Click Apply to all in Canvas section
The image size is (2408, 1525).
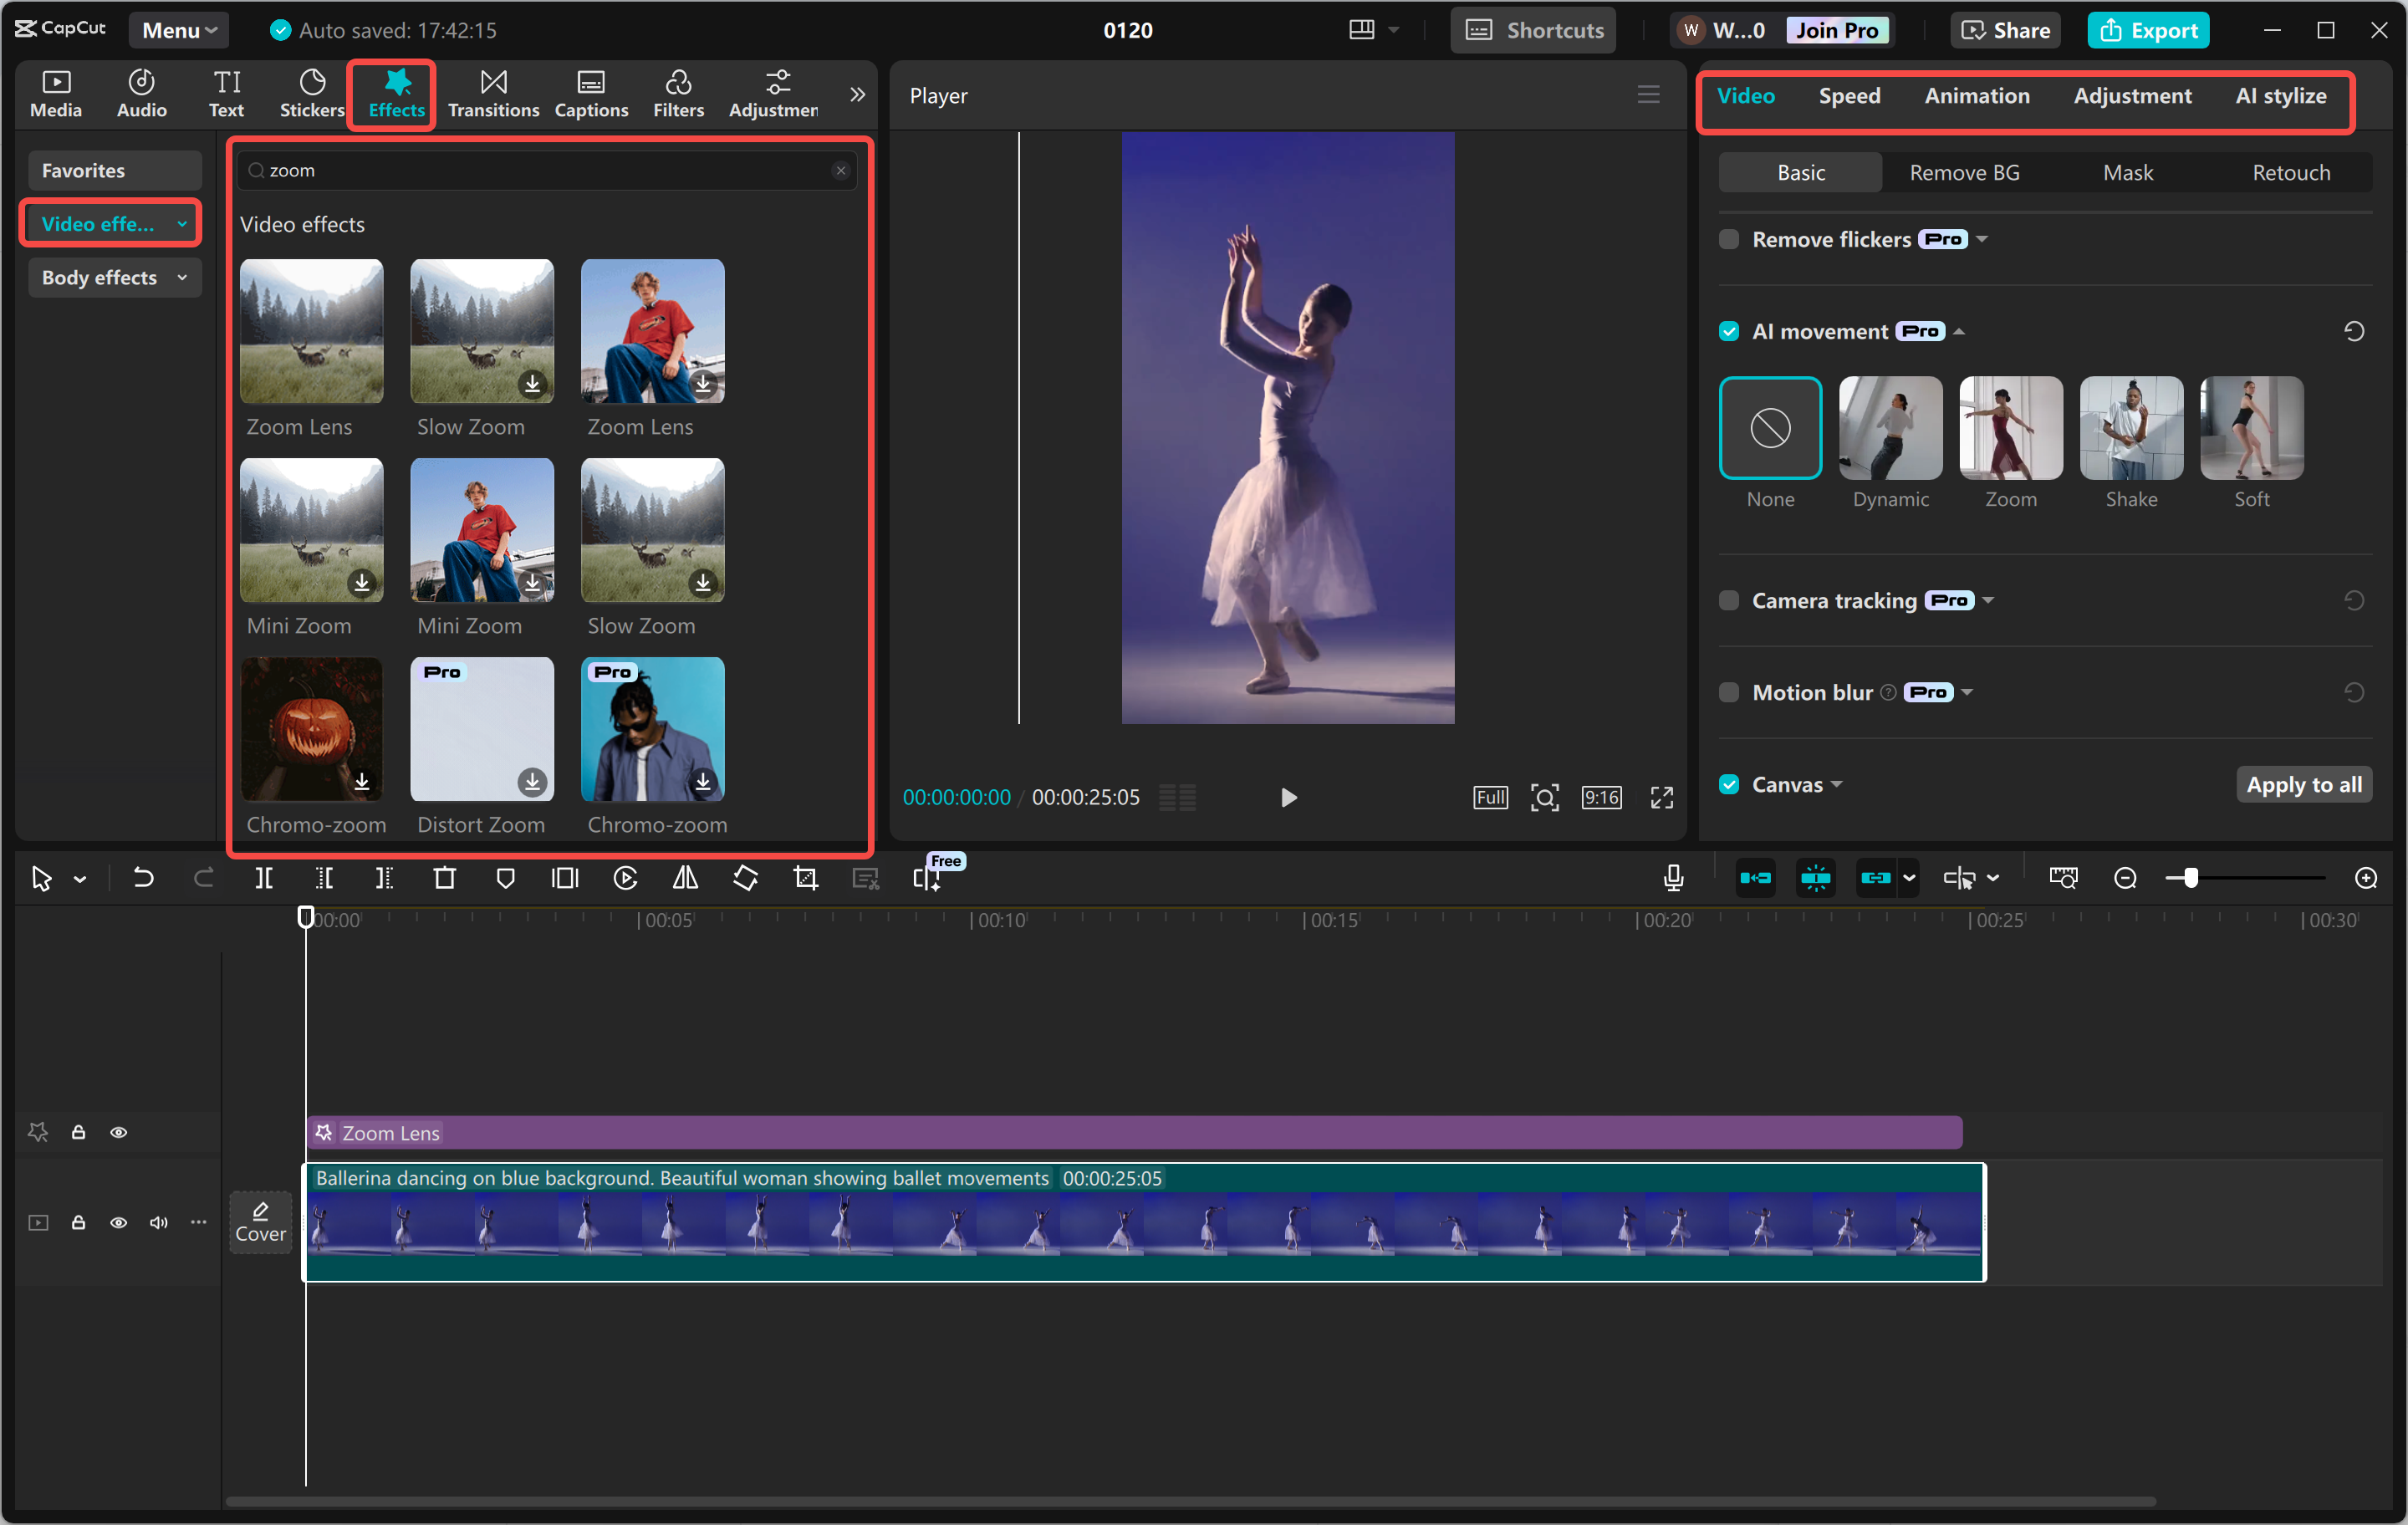coord(2304,784)
